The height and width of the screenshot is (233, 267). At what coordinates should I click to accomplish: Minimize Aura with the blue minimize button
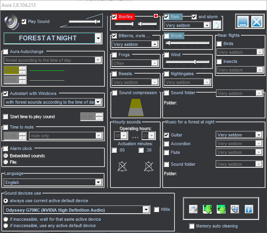[x=242, y=21]
